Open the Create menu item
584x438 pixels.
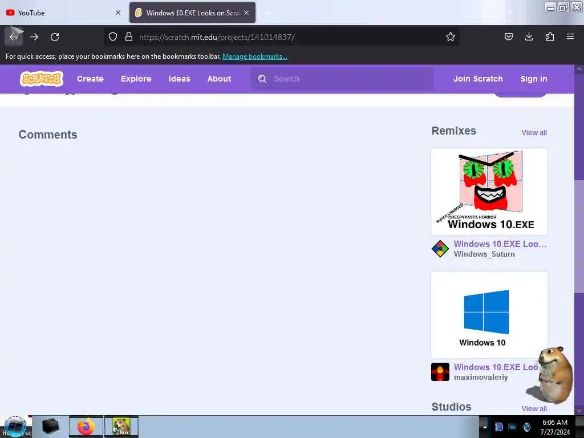[90, 79]
